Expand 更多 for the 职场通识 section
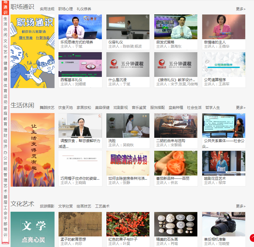 click(x=240, y=9)
